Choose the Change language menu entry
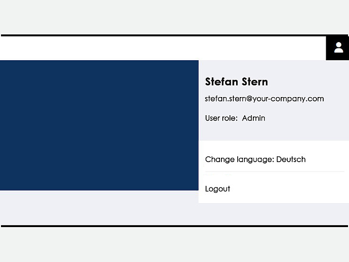 [x=273, y=159]
